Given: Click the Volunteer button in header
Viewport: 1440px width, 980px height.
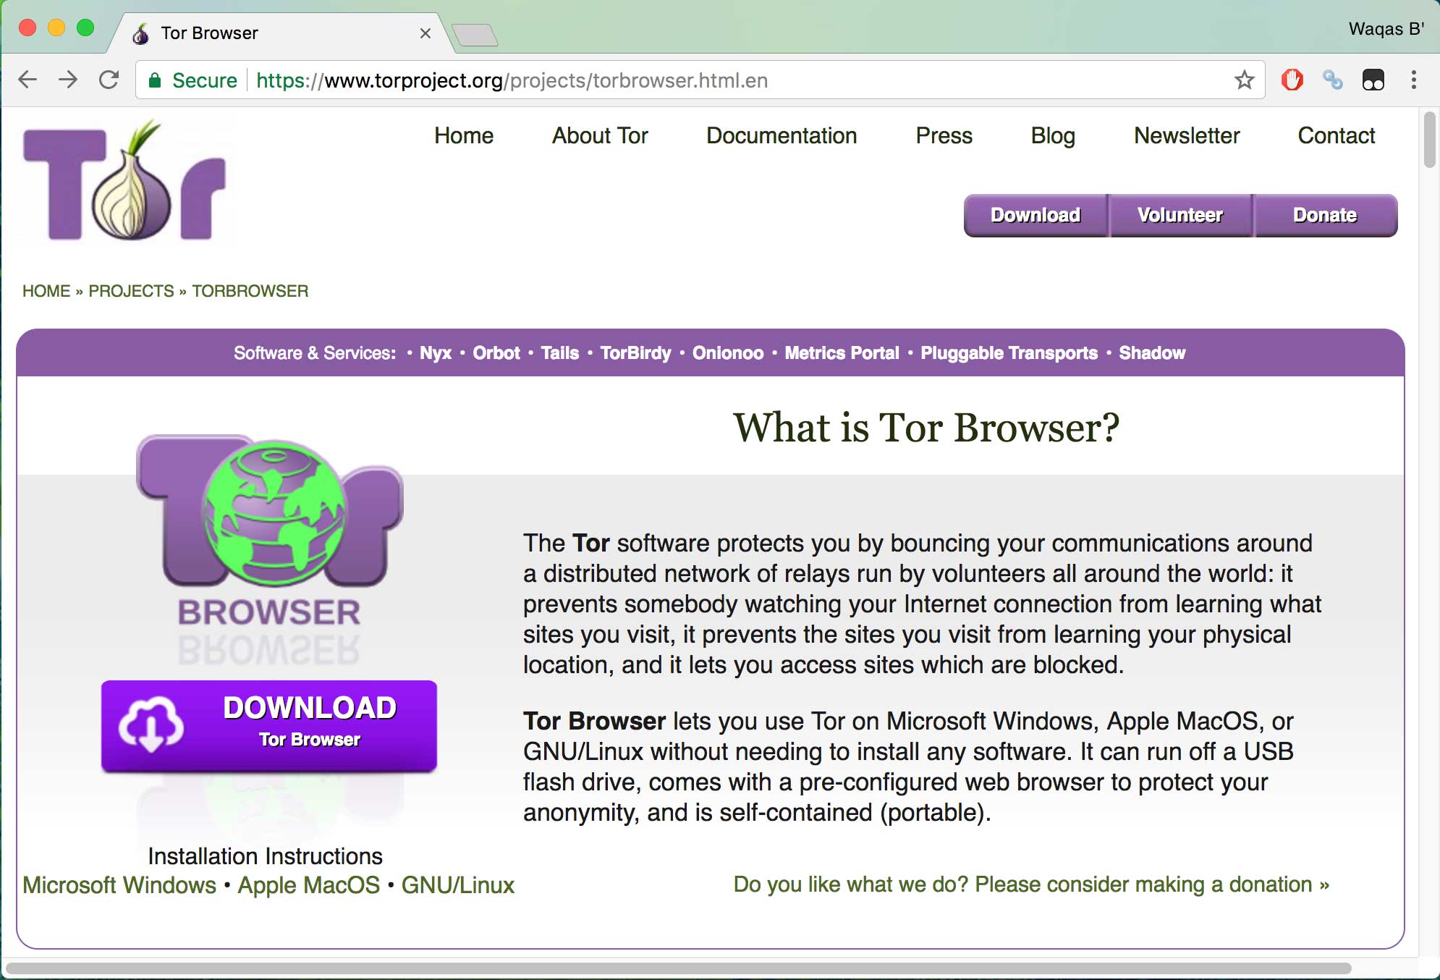Looking at the screenshot, I should click(1179, 214).
